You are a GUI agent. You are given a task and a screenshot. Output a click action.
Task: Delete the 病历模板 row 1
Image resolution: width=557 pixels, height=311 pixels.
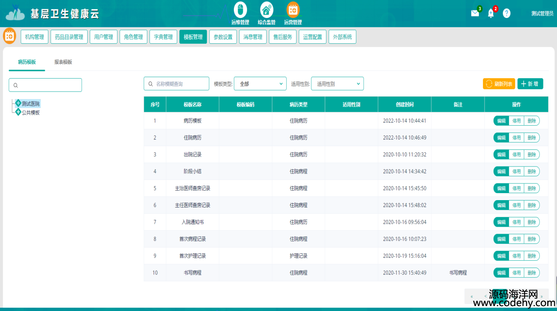[532, 121]
